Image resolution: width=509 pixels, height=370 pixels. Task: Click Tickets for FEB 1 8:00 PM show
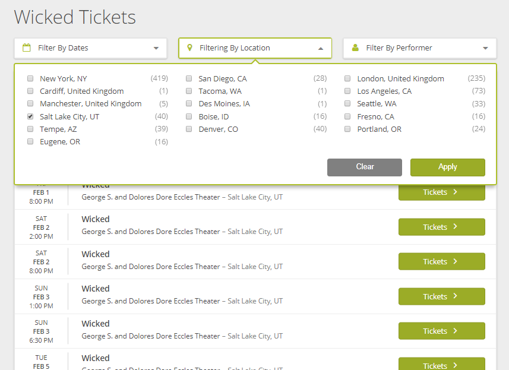(x=442, y=192)
